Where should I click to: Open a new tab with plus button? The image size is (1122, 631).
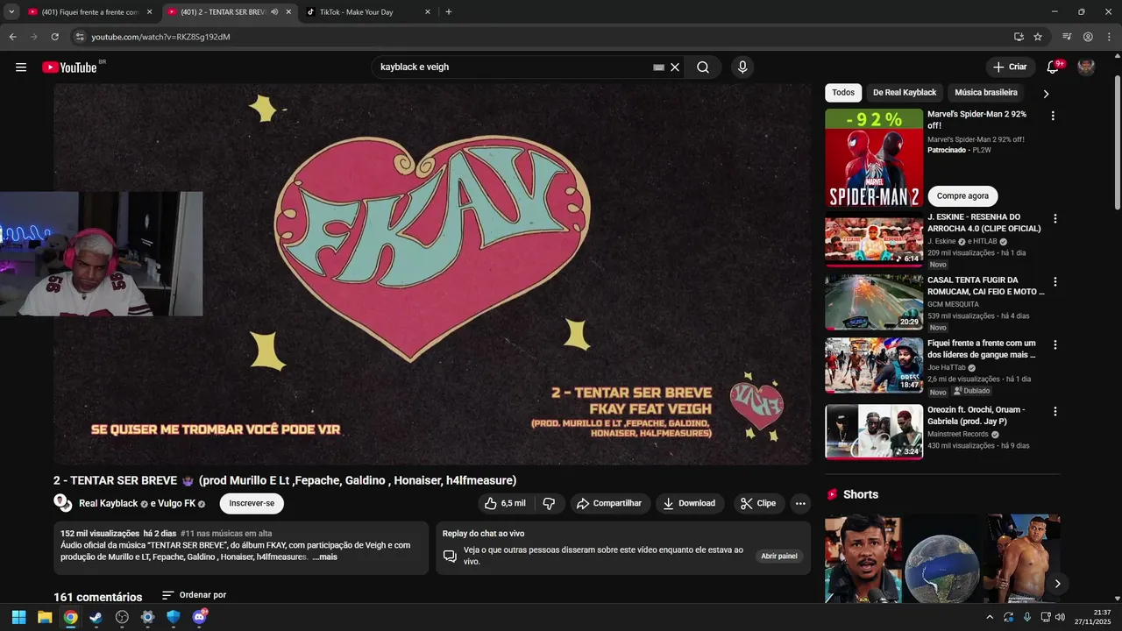point(449,12)
